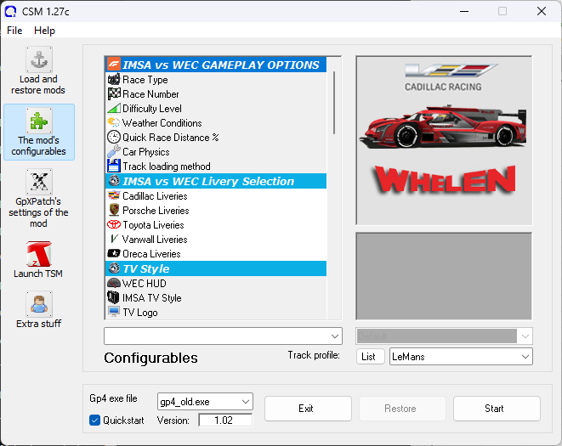The image size is (562, 446).
Task: Select Race Number text row
Action: pyautogui.click(x=150, y=93)
